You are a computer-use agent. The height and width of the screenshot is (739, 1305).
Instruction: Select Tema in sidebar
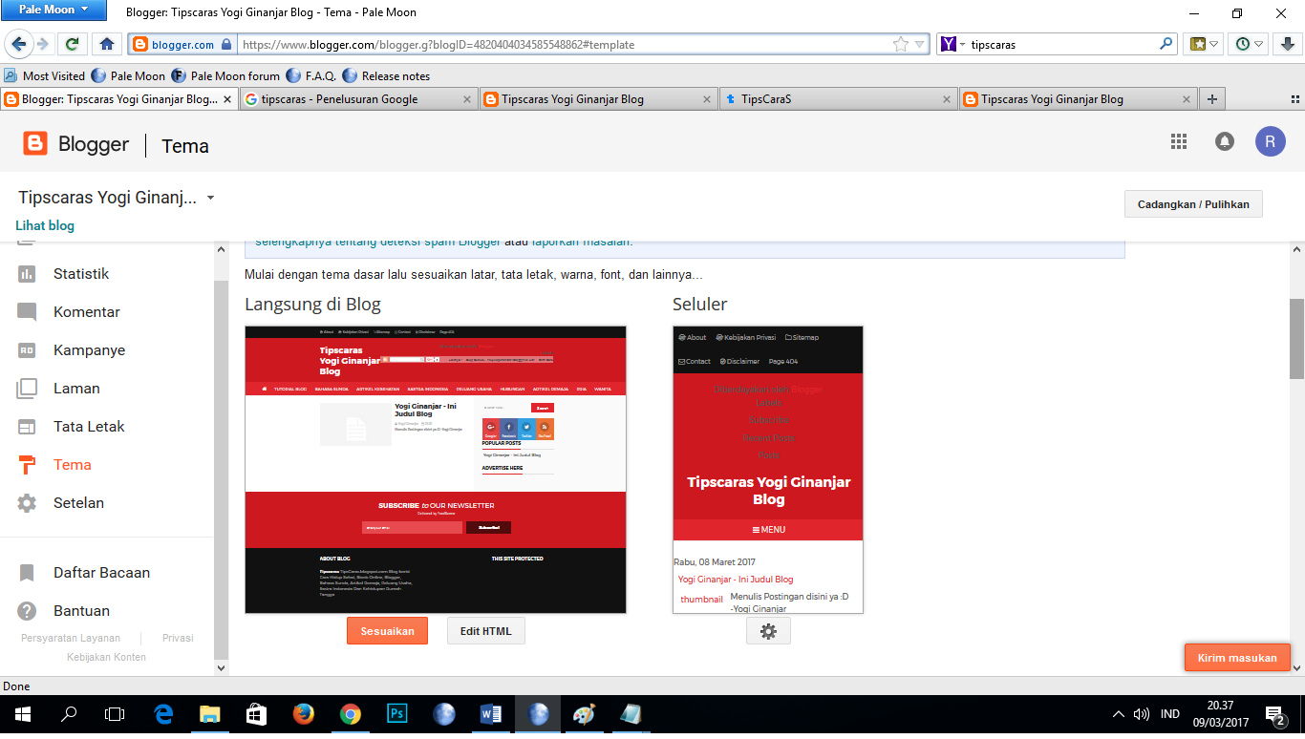[x=73, y=465]
